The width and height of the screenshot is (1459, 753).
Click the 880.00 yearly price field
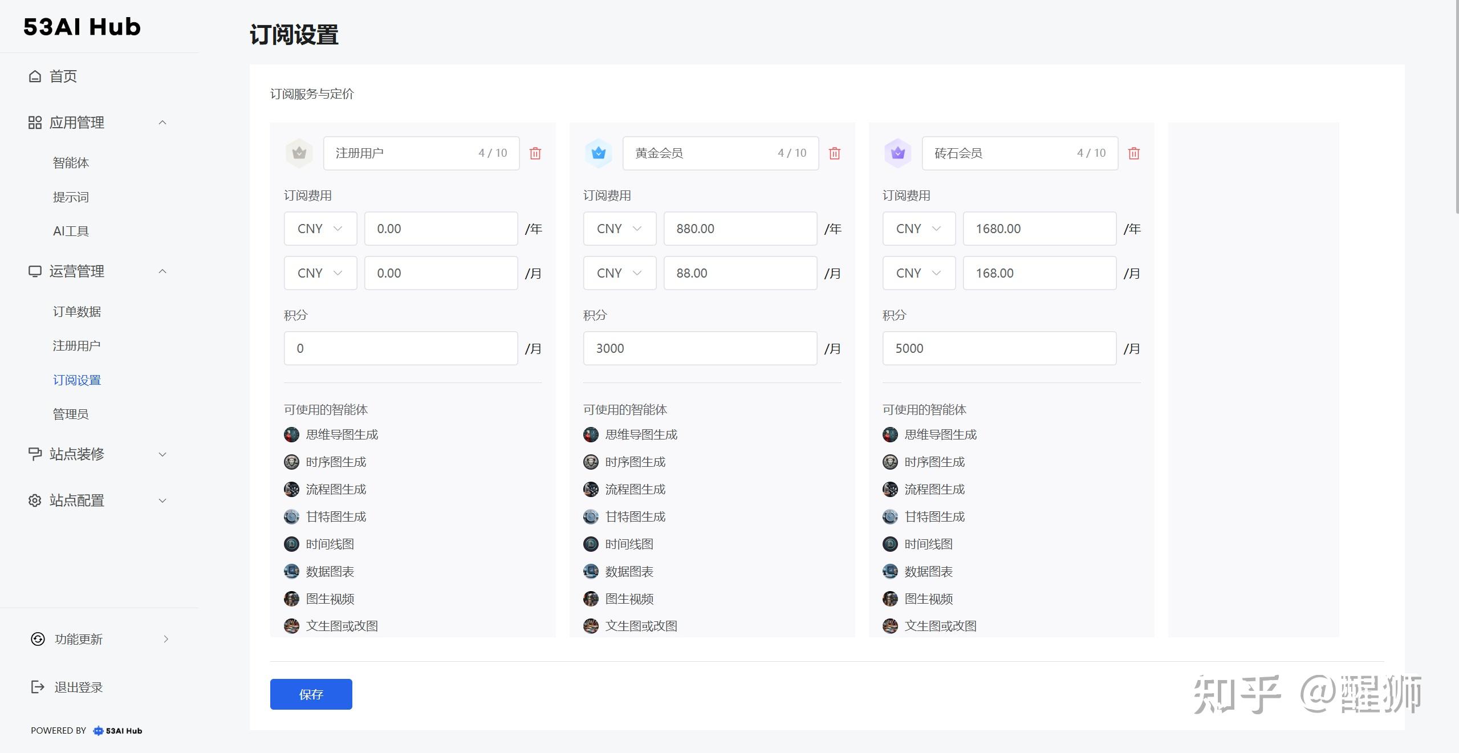tap(739, 229)
